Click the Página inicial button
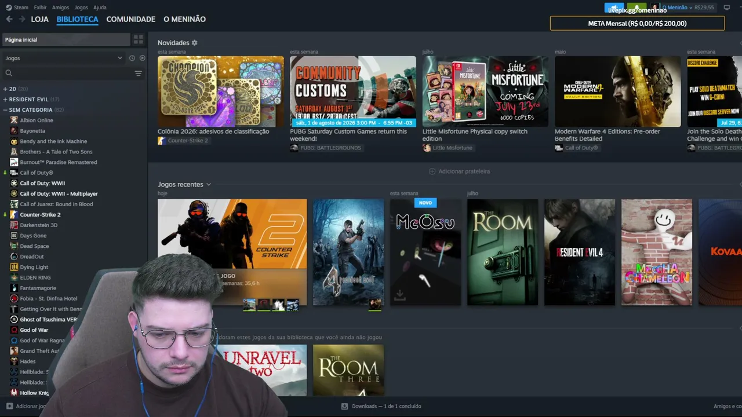 66,39
